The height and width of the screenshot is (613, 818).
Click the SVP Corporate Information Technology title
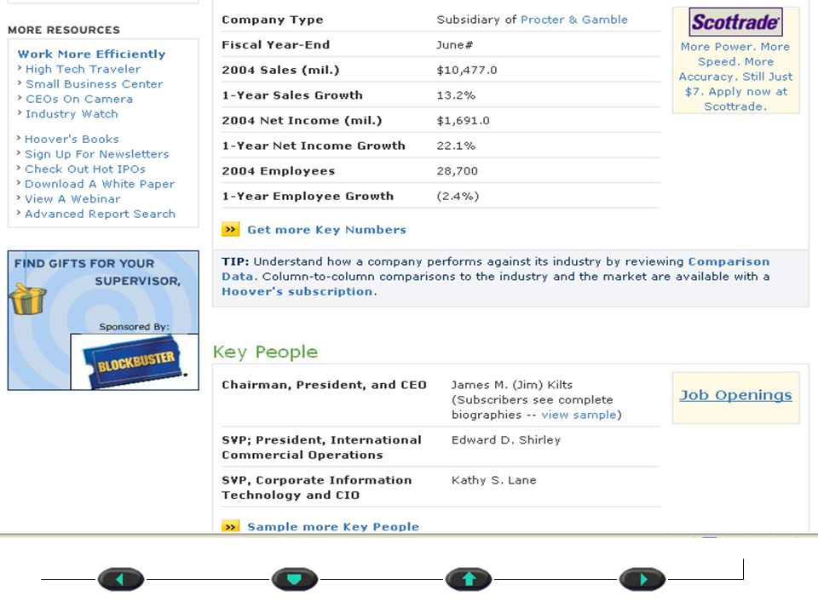click(x=317, y=488)
